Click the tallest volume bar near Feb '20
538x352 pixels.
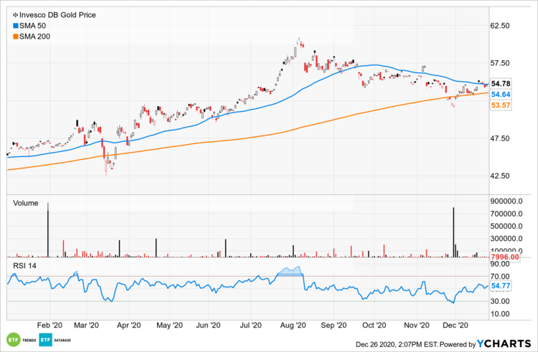point(48,229)
